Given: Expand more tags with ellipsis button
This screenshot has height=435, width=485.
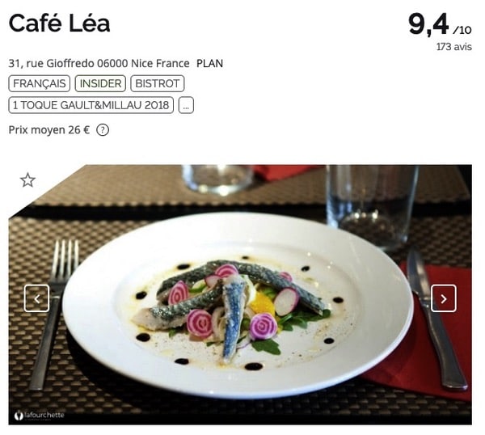Looking at the screenshot, I should point(186,105).
